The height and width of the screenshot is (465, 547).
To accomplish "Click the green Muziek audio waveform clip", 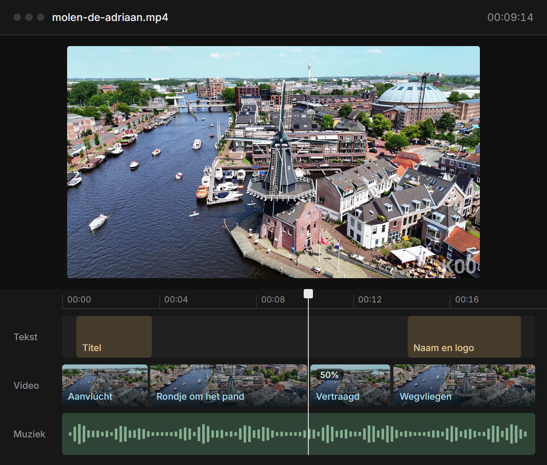I will [x=299, y=434].
